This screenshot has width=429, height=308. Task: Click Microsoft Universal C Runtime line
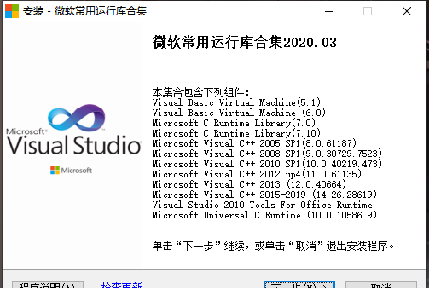tap(264, 215)
